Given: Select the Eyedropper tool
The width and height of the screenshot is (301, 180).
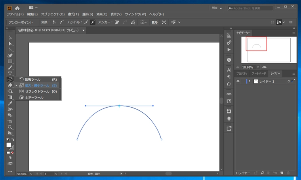Looking at the screenshot, I should pyautogui.click(x=10, y=103).
